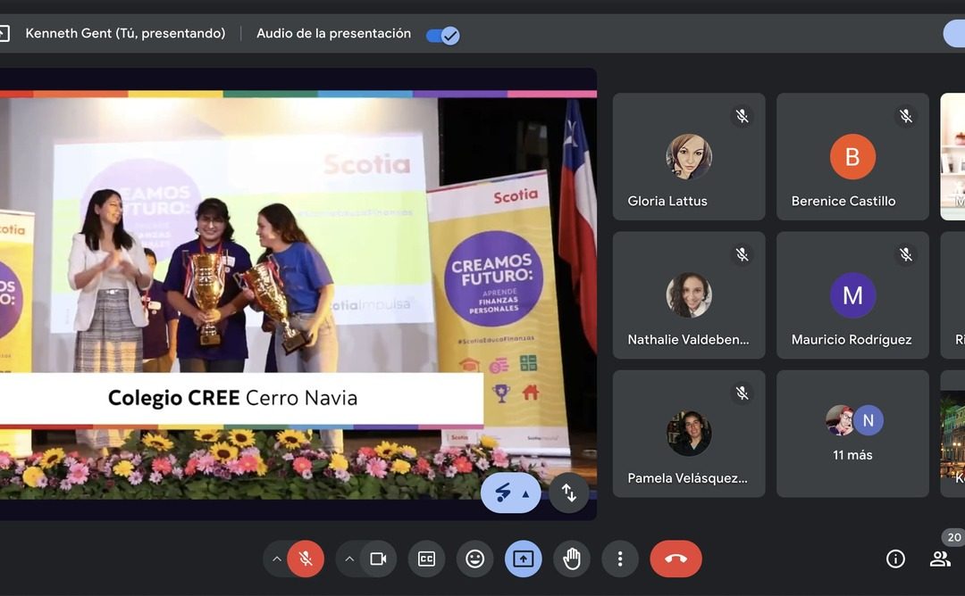This screenshot has height=596, width=965.
Task: Click Gloria Lattus avatar picture
Action: 689,157
